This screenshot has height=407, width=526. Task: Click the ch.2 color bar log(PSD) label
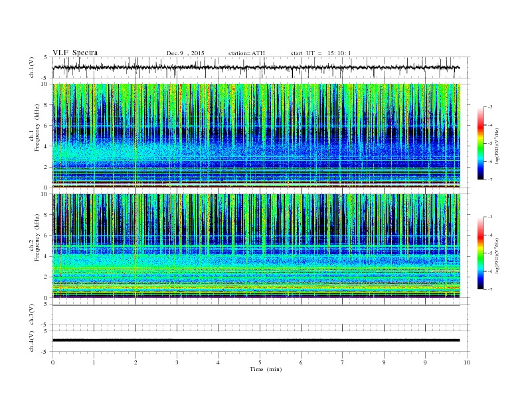[497, 255]
